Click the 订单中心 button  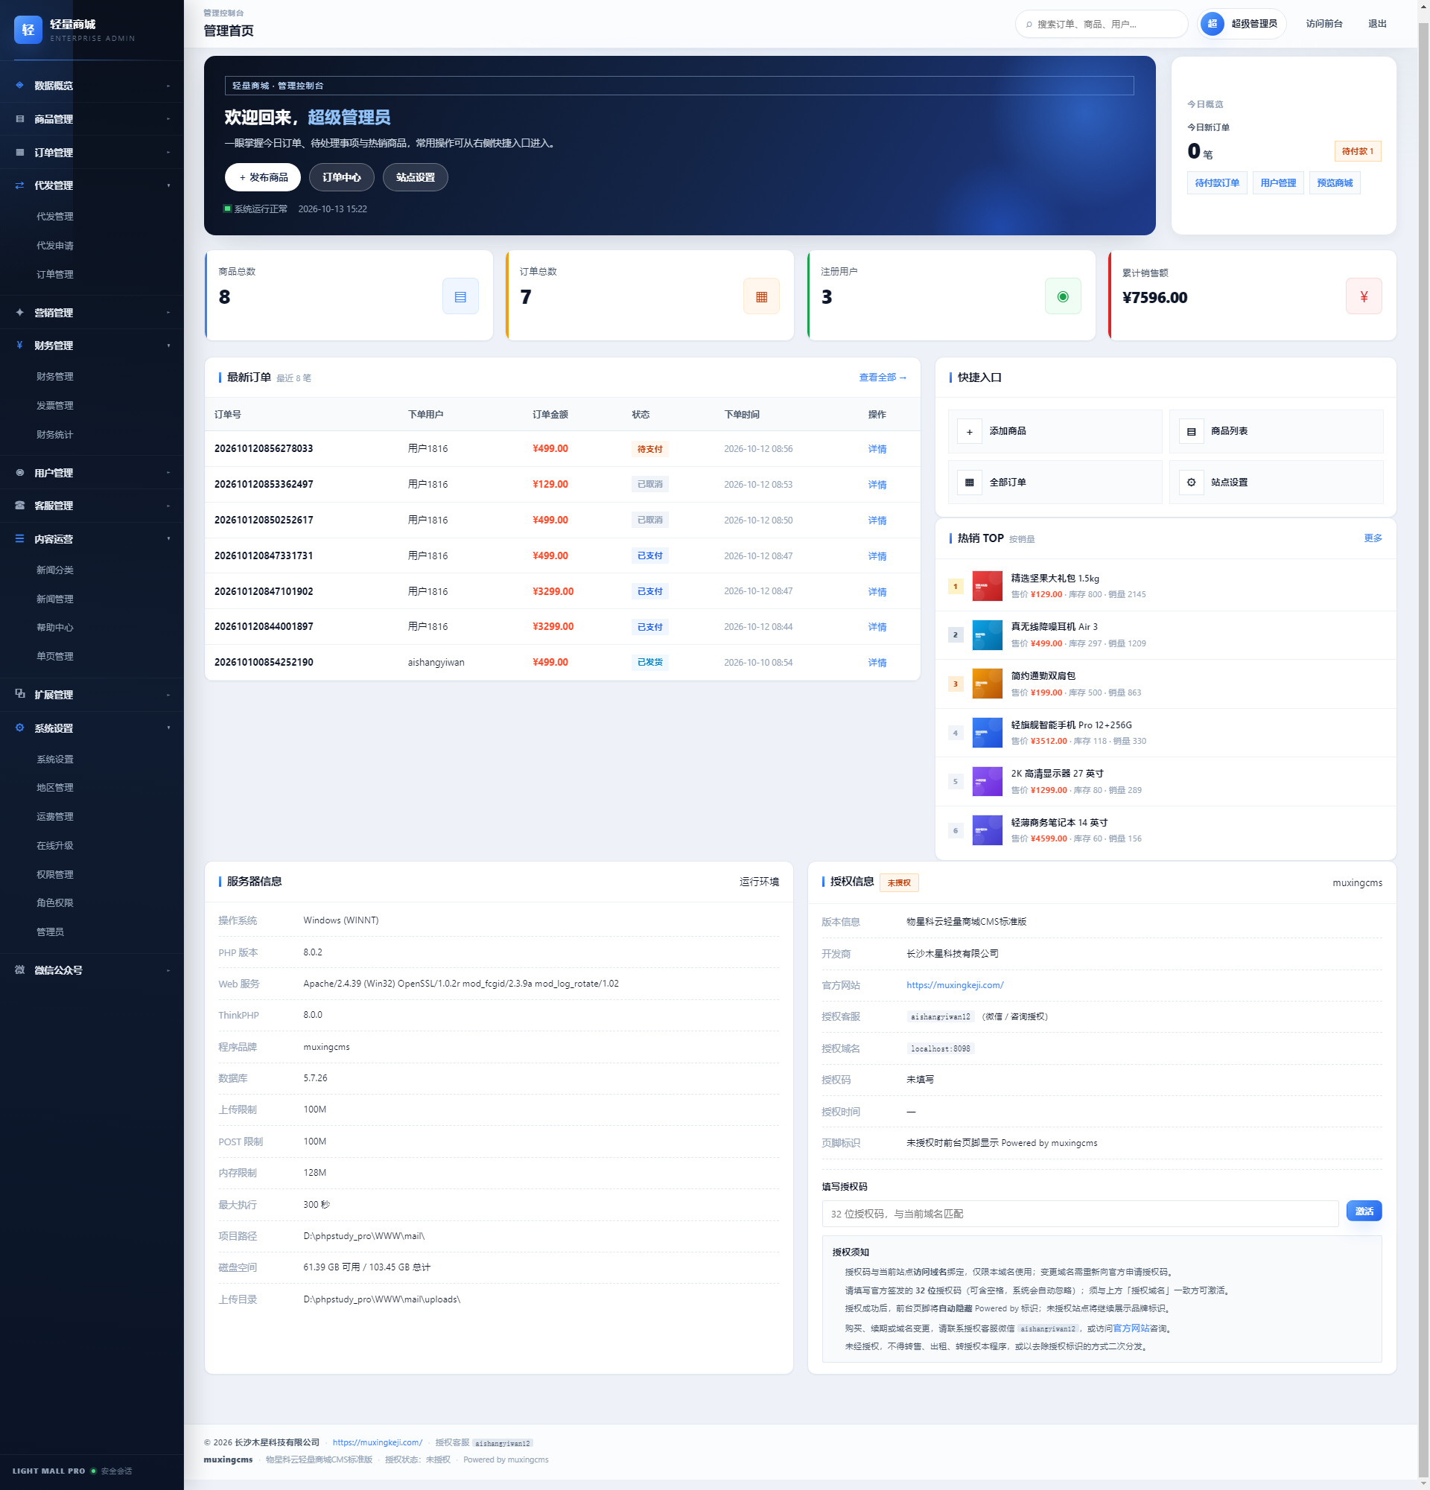point(341,177)
